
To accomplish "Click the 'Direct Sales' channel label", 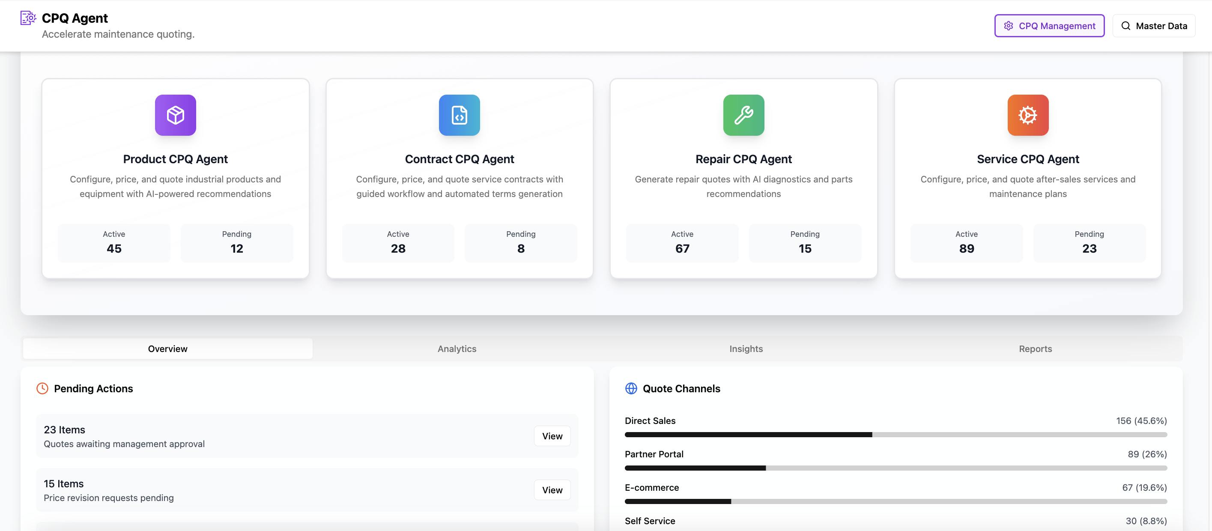I will pos(650,421).
